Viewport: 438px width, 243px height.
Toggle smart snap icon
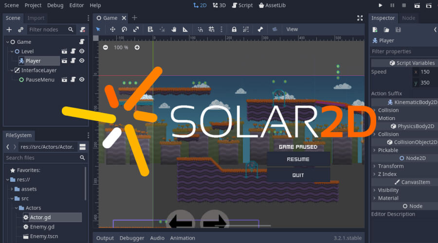(200, 29)
